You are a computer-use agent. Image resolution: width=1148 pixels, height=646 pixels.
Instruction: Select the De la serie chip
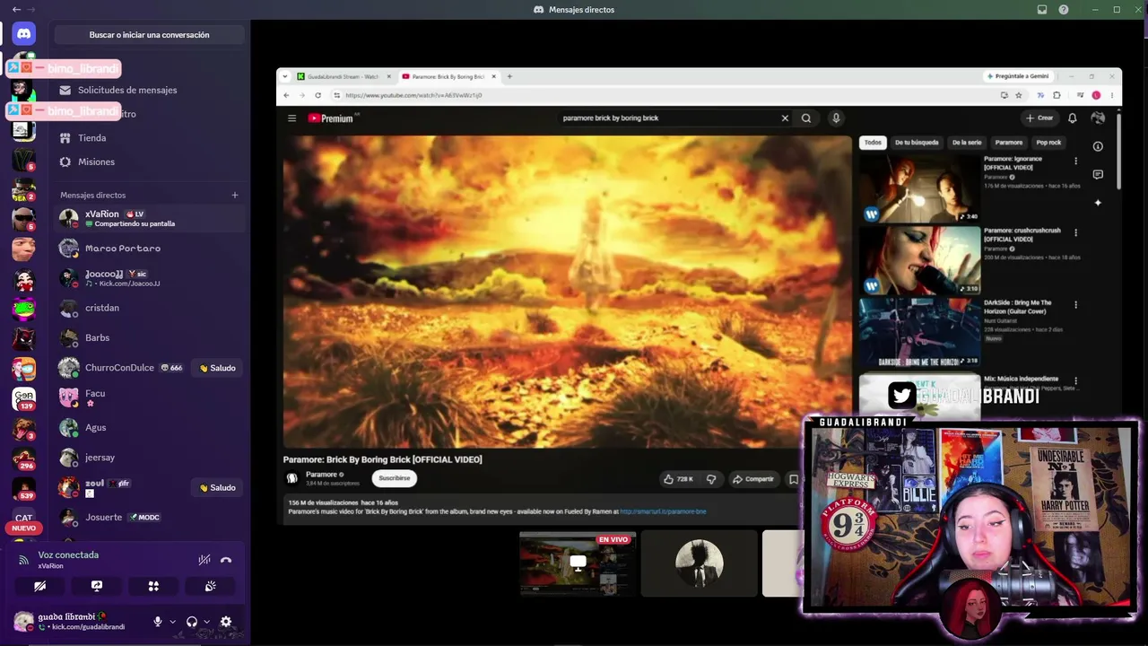(x=967, y=143)
